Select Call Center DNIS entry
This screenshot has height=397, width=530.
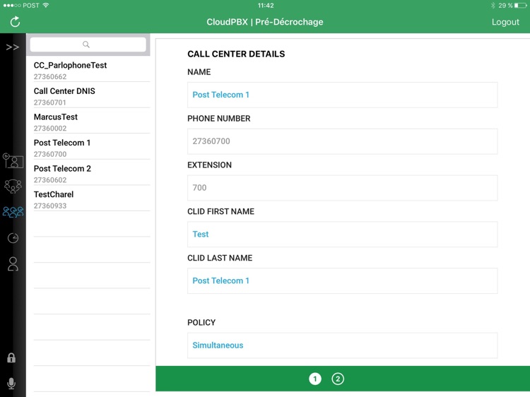click(x=92, y=96)
